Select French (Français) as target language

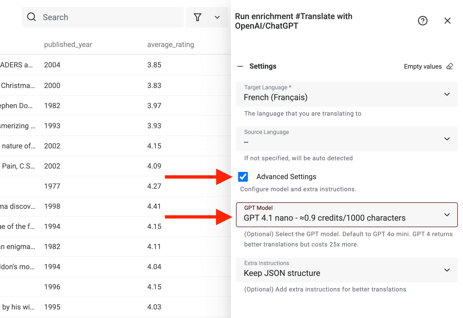(275, 97)
